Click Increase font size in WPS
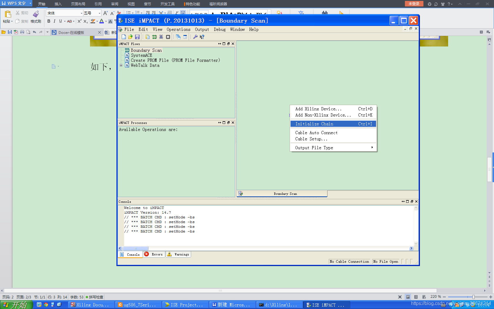The image size is (494, 309). (105, 13)
